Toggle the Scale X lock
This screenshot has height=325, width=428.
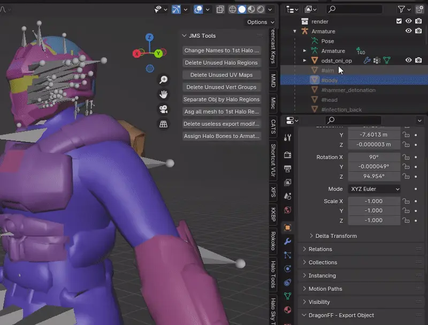point(406,201)
